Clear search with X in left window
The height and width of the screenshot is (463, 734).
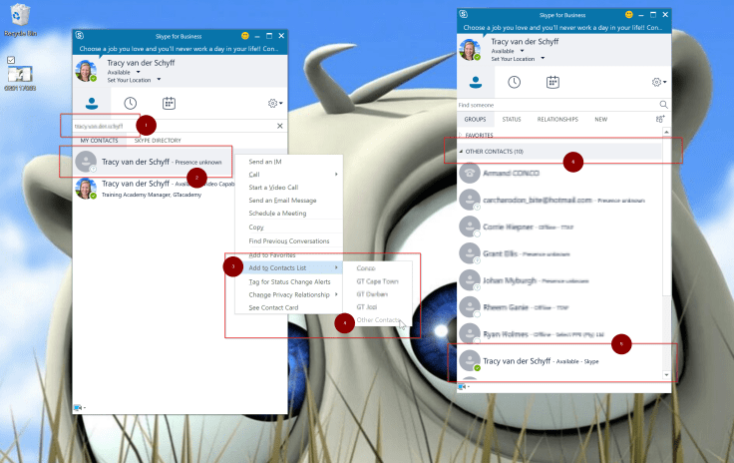pyautogui.click(x=279, y=126)
